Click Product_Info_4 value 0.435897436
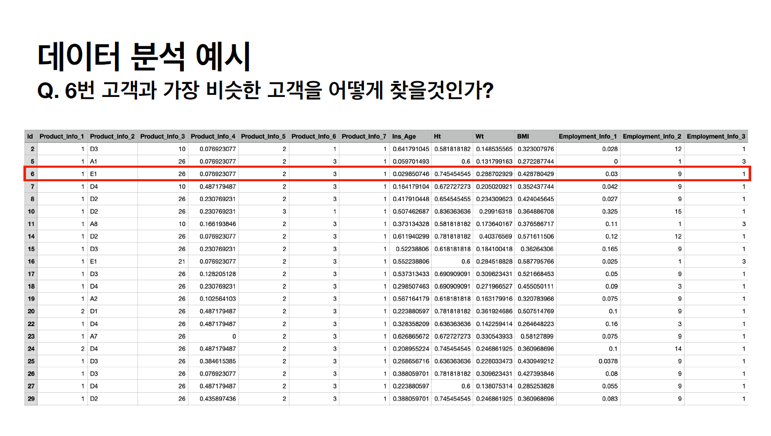 tap(218, 399)
